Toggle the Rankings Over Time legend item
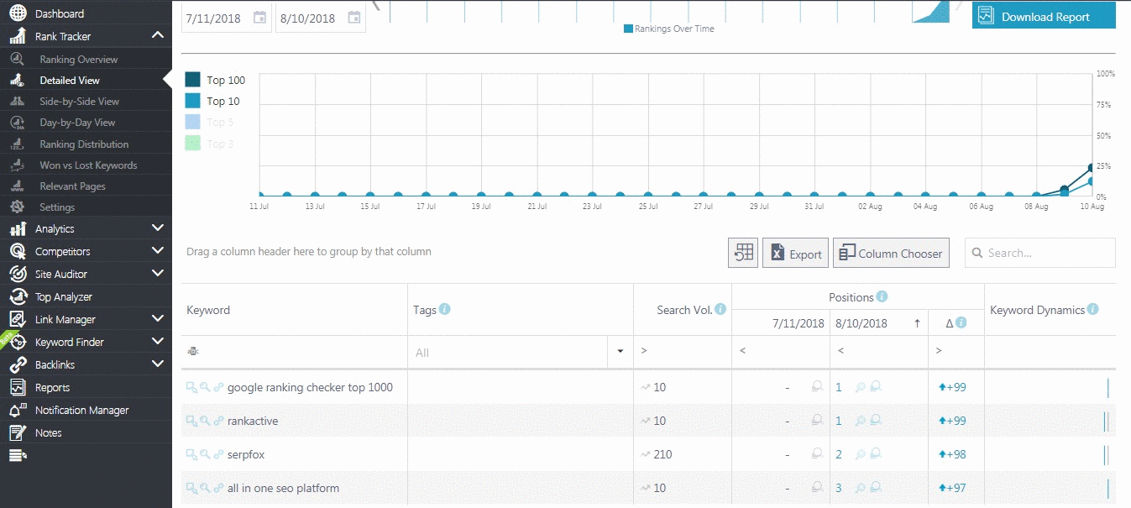The image size is (1131, 508). click(x=669, y=29)
